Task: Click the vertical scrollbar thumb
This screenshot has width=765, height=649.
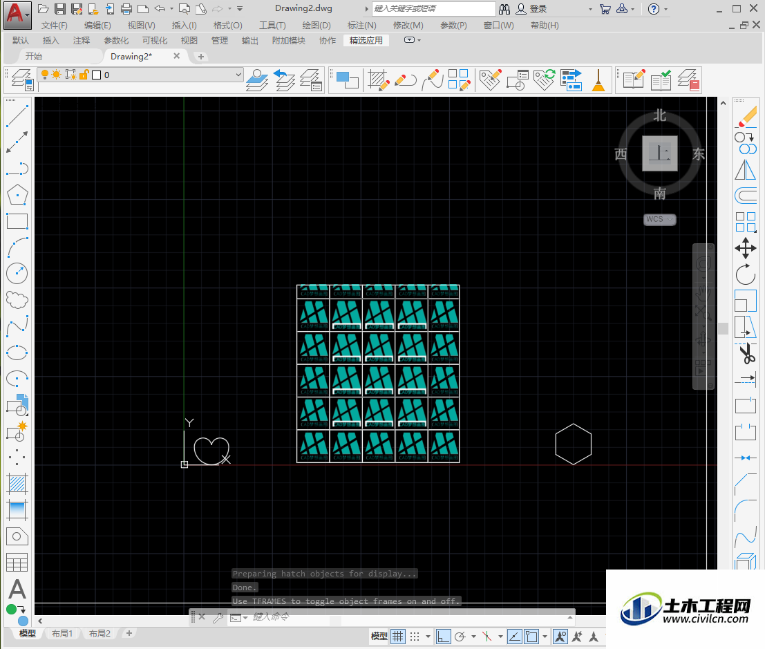Action: pyautogui.click(x=723, y=328)
